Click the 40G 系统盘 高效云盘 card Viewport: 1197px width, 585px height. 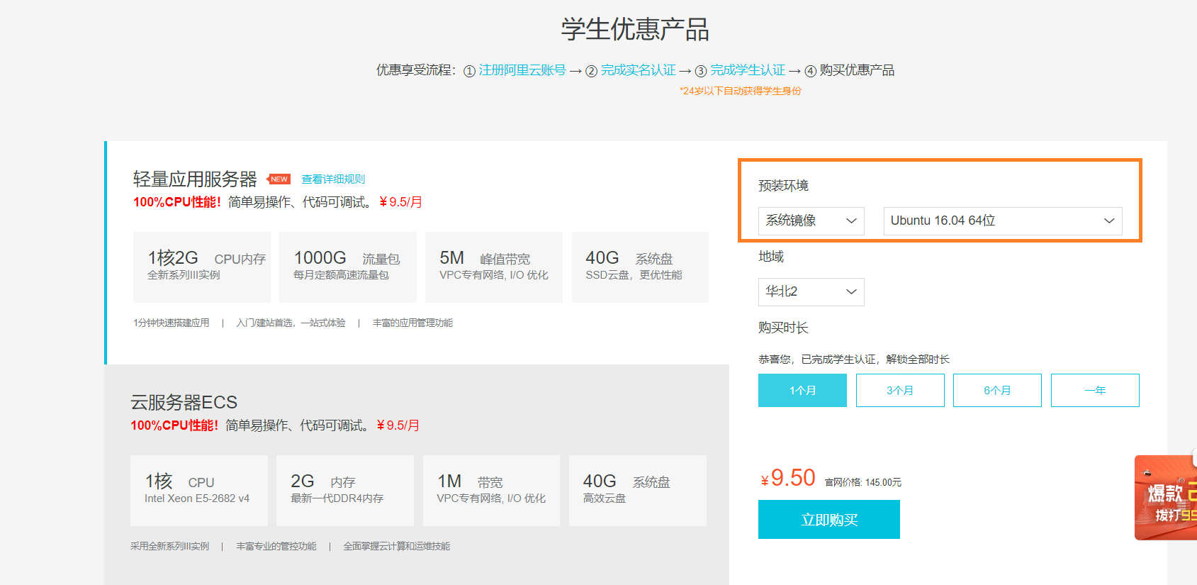point(638,491)
